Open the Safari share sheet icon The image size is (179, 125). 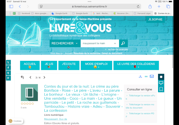pos(150,6)
